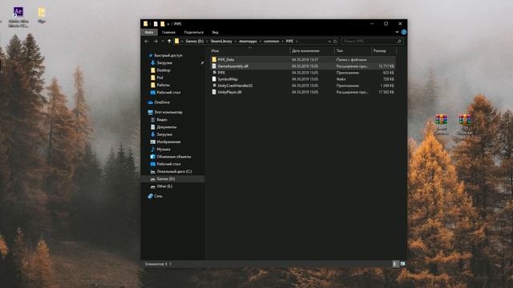Refresh the PIPE folder view
Image resolution: width=513 pixels, height=288 pixels.
click(x=335, y=42)
